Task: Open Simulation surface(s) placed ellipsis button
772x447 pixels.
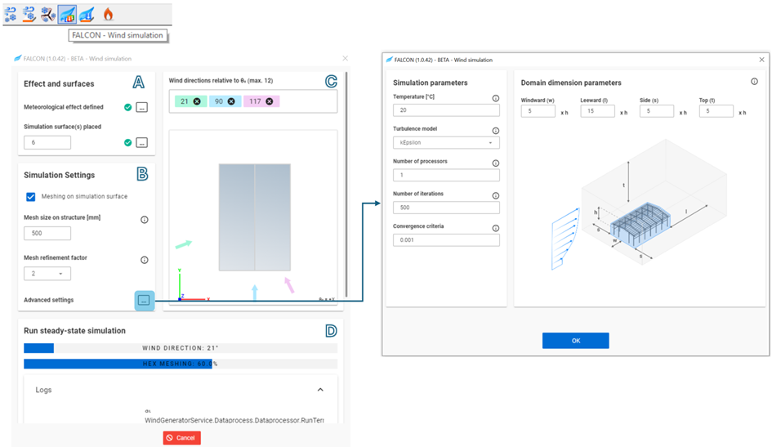Action: [142, 143]
